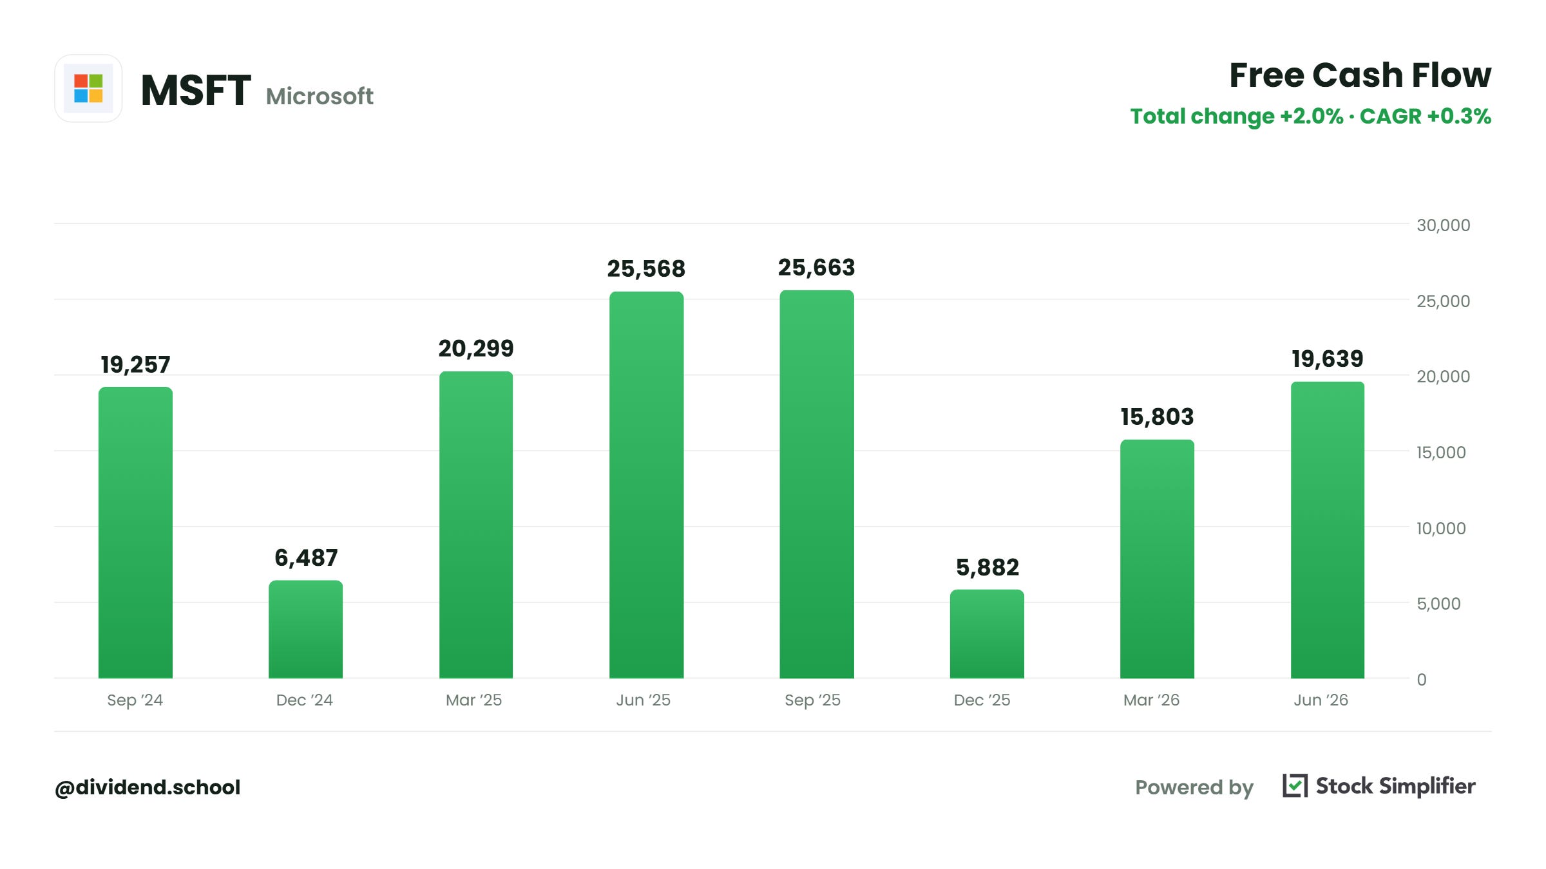Click the Mar '26 bar
Viewport: 1546px width, 869px height.
click(x=1157, y=559)
